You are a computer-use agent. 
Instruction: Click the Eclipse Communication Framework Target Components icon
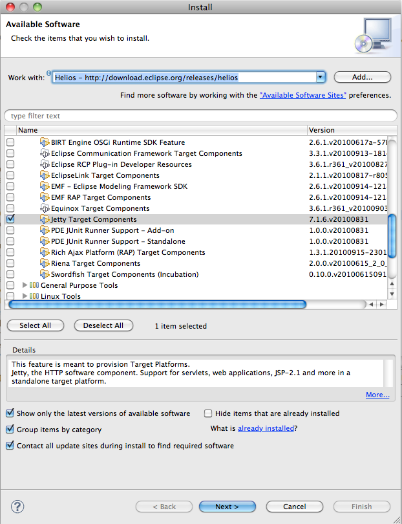click(x=45, y=153)
